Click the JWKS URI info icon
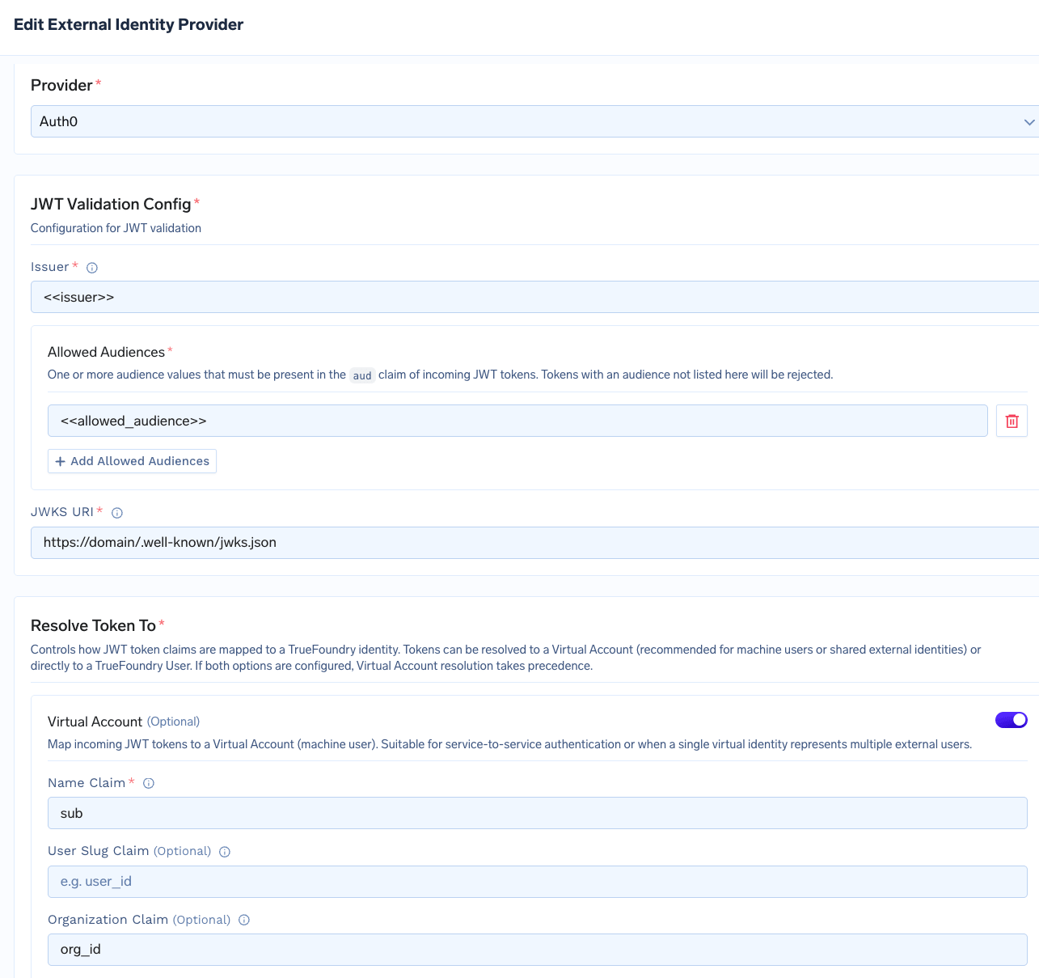Screen dimensions: 1039x978 (117, 513)
